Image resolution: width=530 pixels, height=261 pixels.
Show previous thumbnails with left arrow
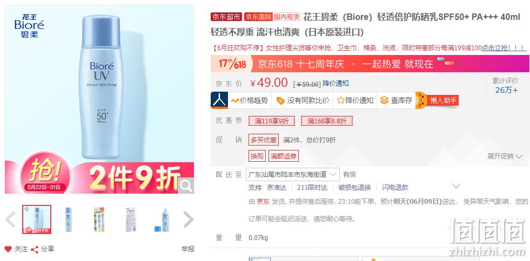(x=10, y=219)
